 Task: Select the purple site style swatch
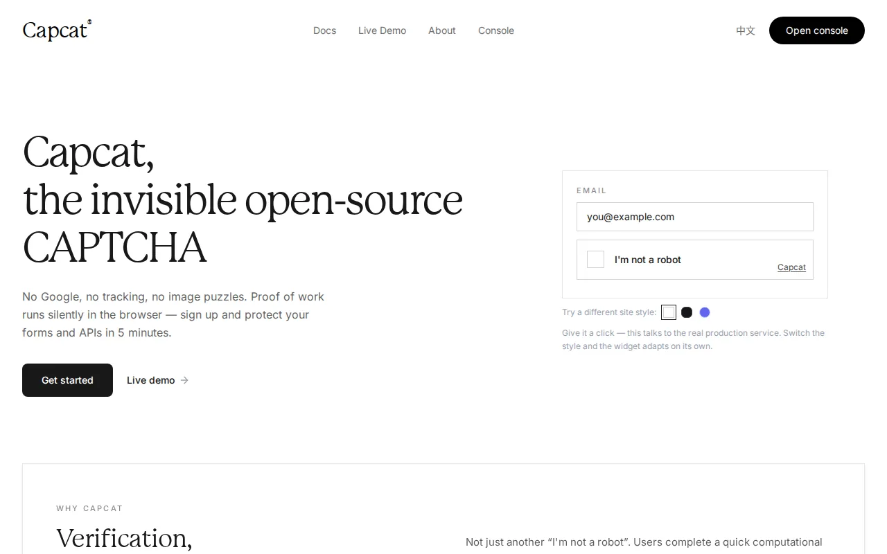pos(705,312)
